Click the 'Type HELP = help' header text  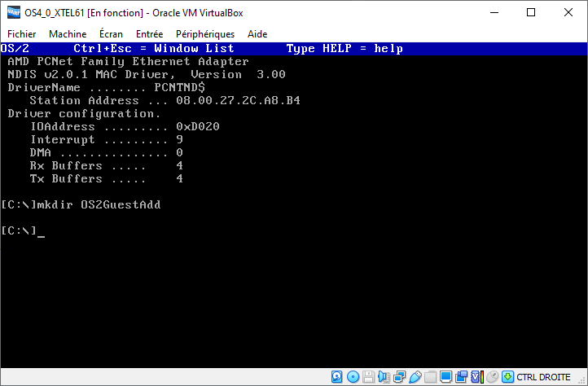344,49
